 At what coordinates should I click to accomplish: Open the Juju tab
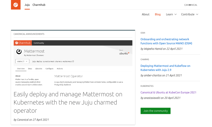pos(27,5)
